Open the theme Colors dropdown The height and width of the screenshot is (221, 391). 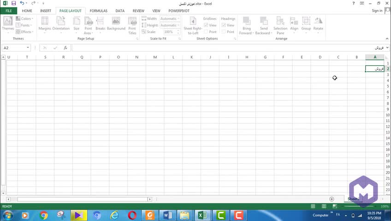coord(24,18)
